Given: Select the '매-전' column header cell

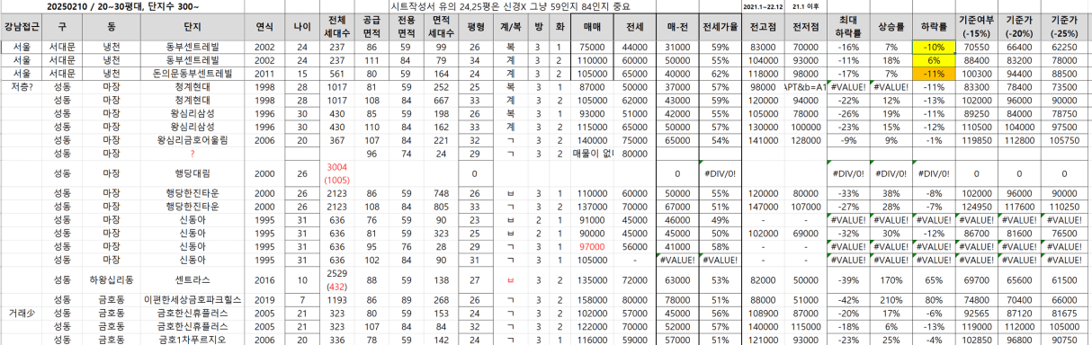Looking at the screenshot, I should pos(677,26).
